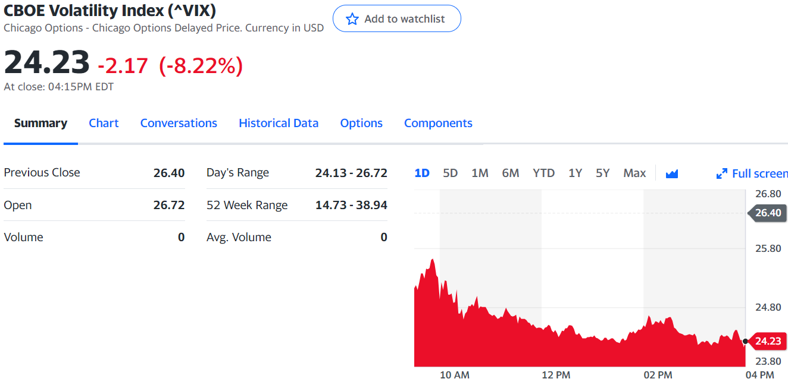The width and height of the screenshot is (788, 382).
Task: Click the -2.17 price change value
Action: pos(123,65)
